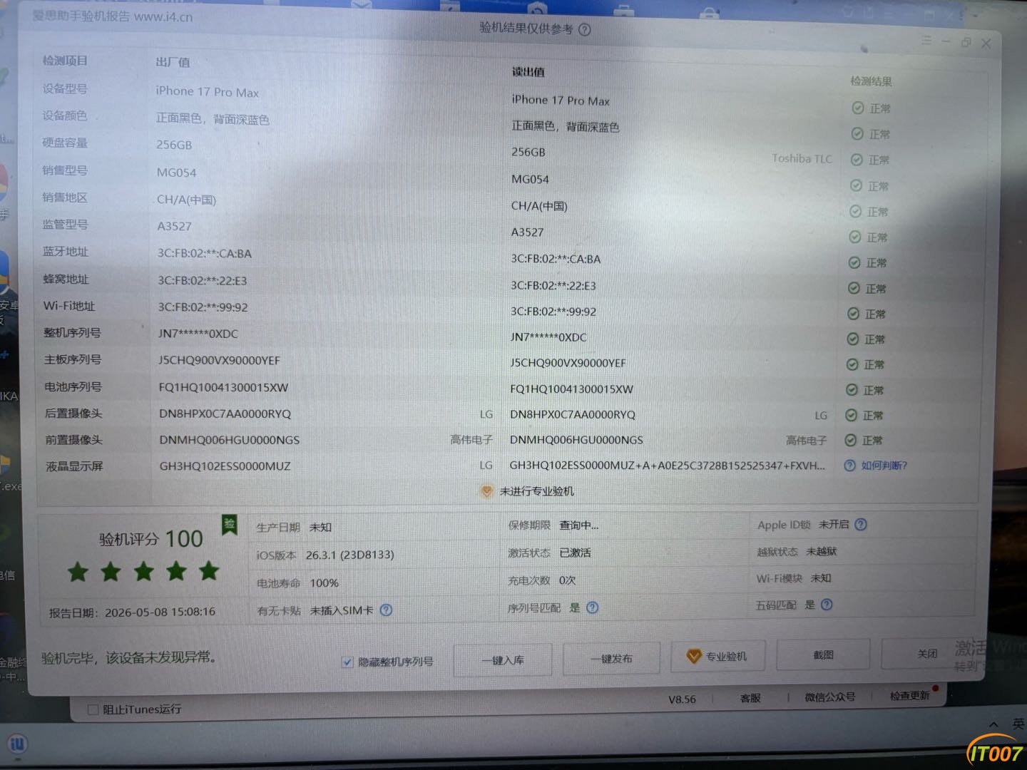Click the 验机评分 100 score
Viewport: 1027px width, 770px height.
pos(151,539)
